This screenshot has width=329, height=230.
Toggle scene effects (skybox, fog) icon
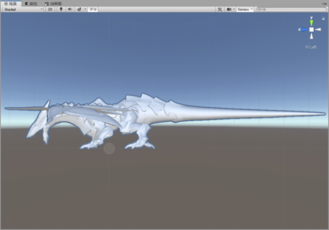[79, 9]
